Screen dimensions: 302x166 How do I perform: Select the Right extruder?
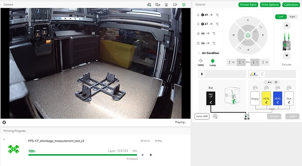pos(292,17)
